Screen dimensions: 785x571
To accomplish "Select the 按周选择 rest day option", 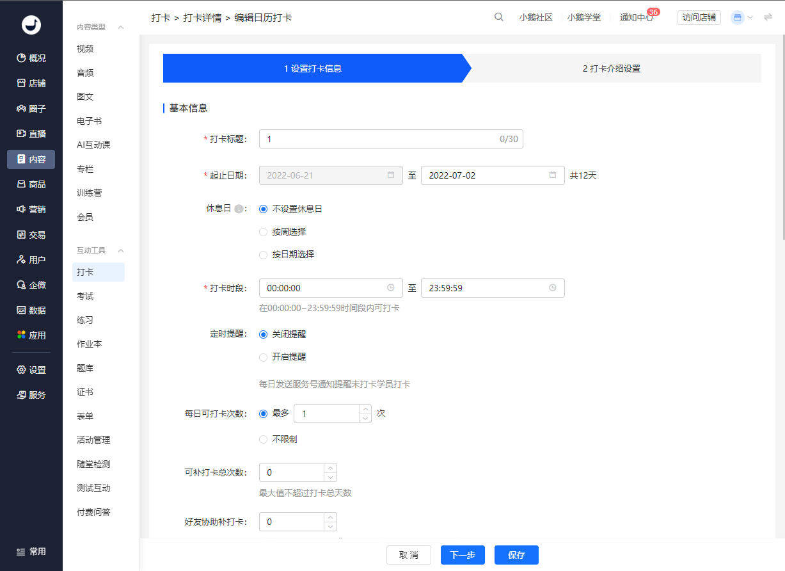I will 263,232.
